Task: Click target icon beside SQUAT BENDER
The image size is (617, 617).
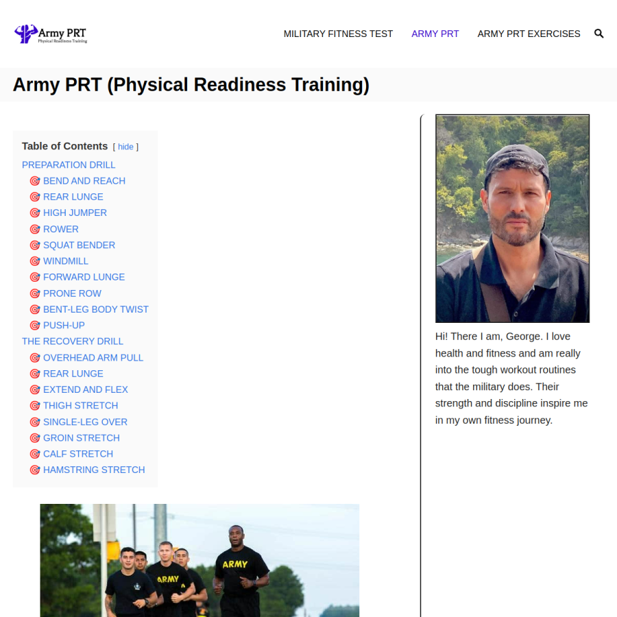Action: tap(35, 245)
